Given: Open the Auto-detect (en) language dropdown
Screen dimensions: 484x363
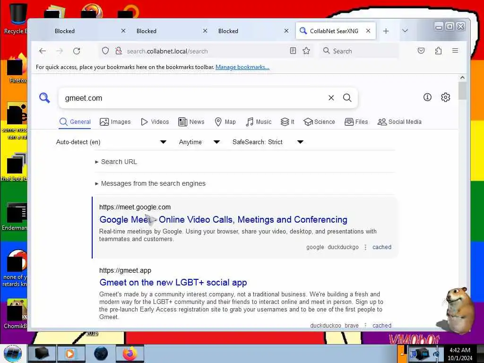Looking at the screenshot, I should click(111, 142).
